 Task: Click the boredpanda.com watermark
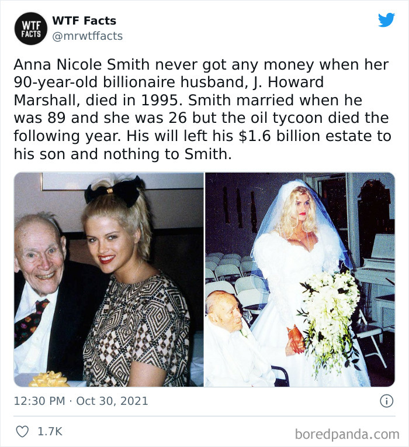point(347,434)
